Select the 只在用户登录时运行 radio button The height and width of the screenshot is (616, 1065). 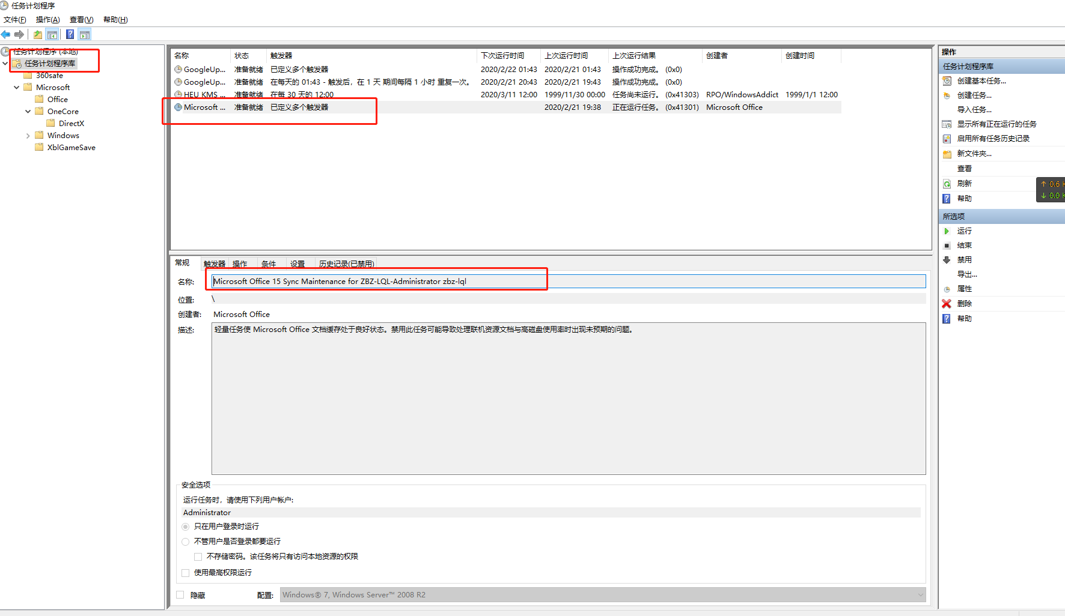185,527
